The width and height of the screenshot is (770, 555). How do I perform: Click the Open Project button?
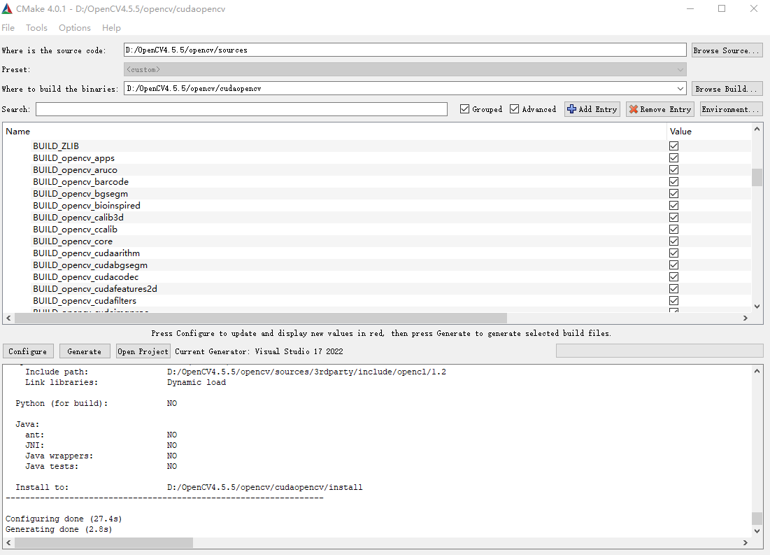coord(143,351)
